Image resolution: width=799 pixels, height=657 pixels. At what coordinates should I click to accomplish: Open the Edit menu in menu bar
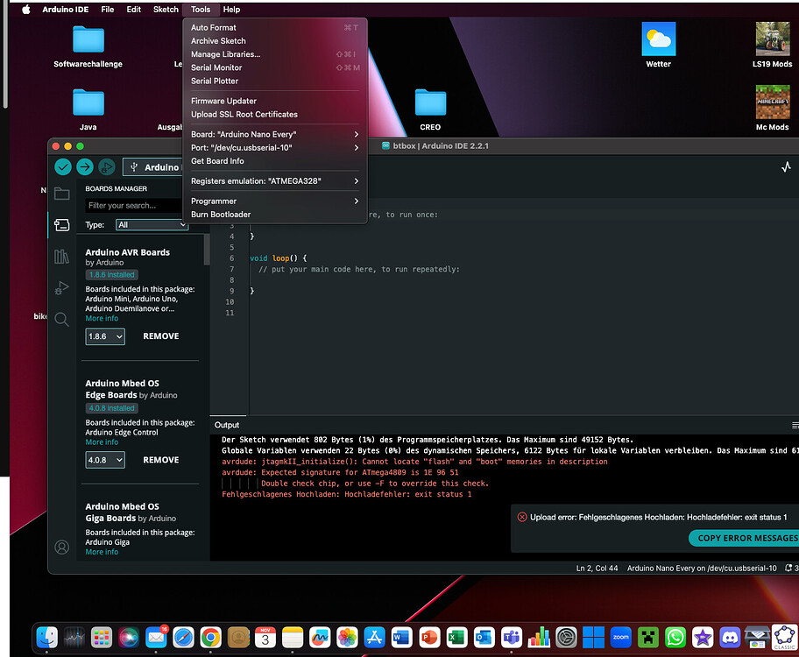133,9
